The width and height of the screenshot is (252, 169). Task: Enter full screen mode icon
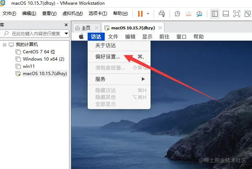coord(237,14)
